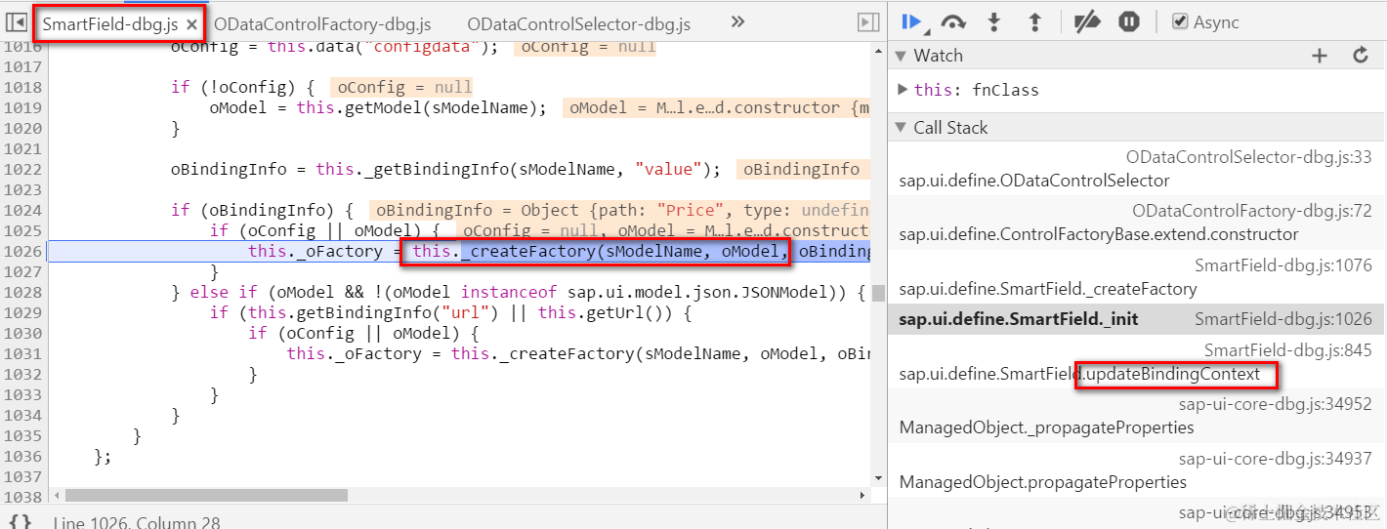Image resolution: width=1387 pixels, height=529 pixels.
Task: Select the ODataControlSelector call stack frame
Action: click(1137, 169)
